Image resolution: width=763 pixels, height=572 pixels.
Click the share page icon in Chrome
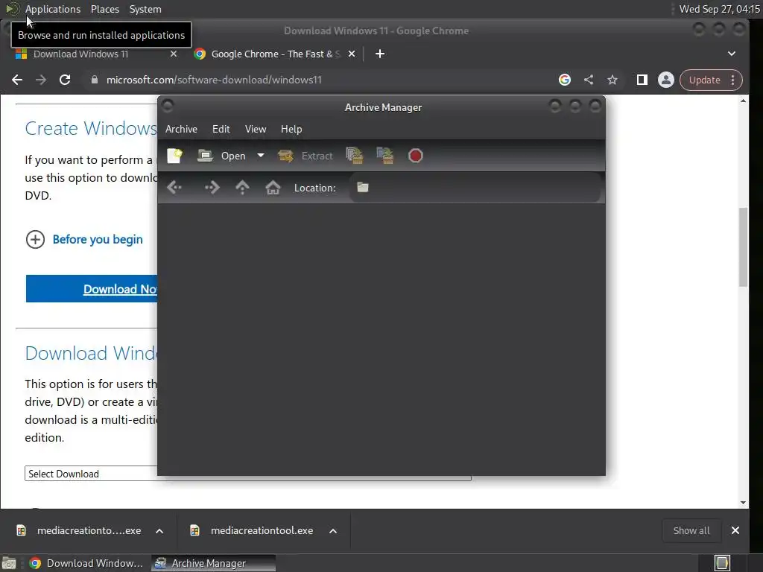pos(589,80)
